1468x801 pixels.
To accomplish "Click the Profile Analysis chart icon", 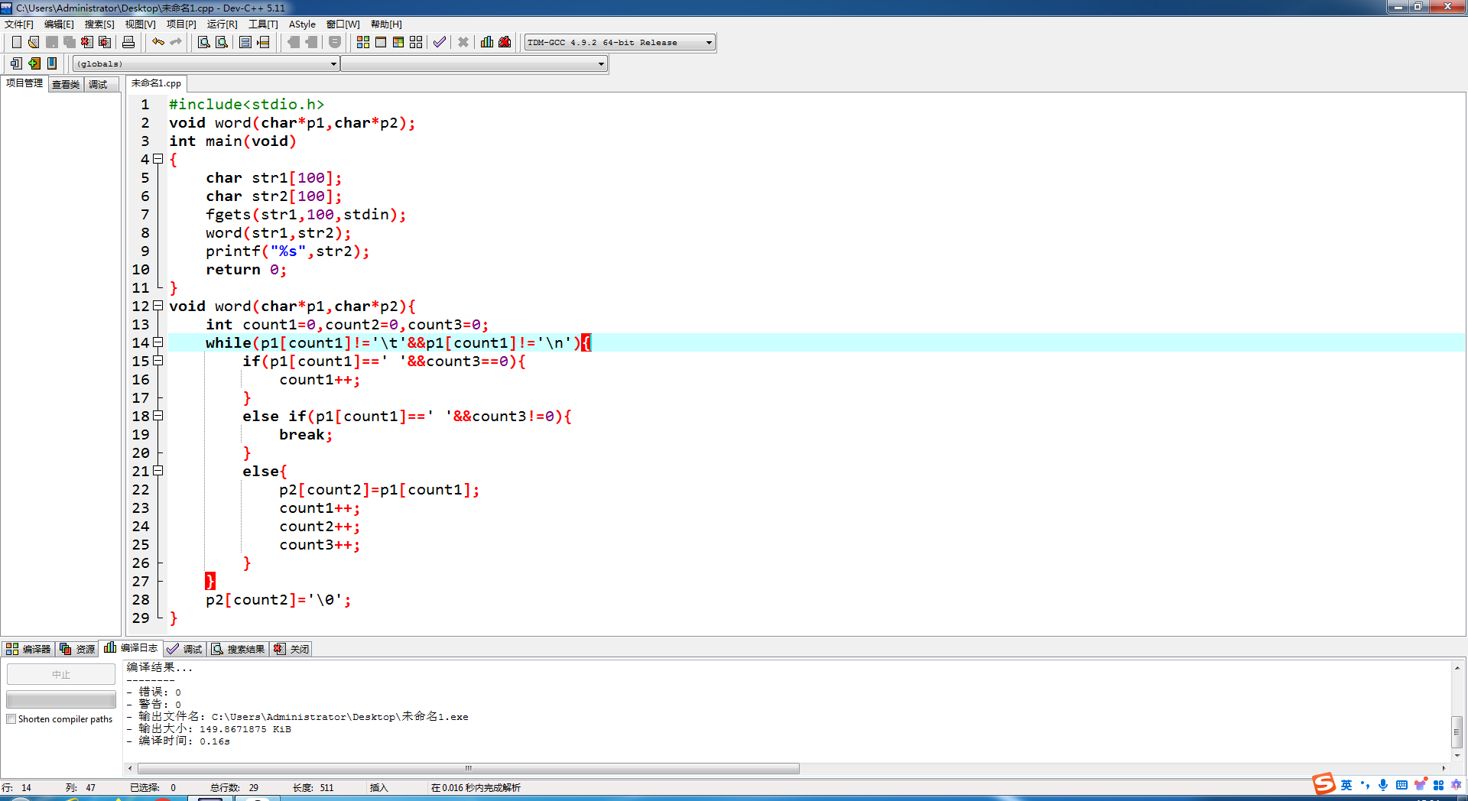I will coord(487,42).
